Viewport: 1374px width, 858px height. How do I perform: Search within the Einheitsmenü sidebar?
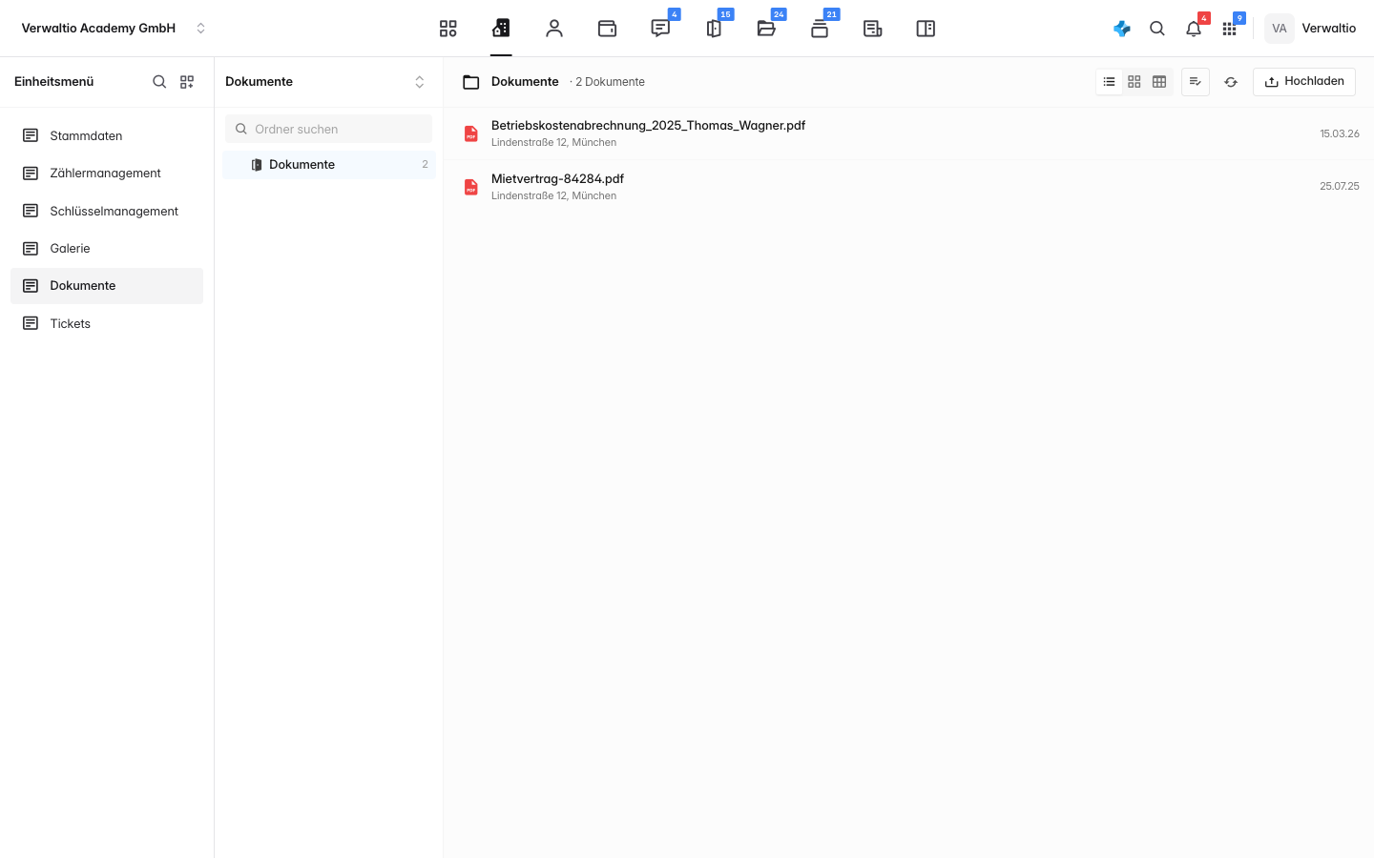coord(159,82)
